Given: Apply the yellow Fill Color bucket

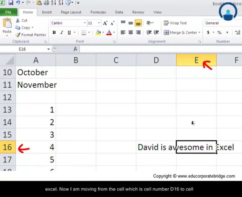Looking at the screenshot, I should [x=98, y=32].
